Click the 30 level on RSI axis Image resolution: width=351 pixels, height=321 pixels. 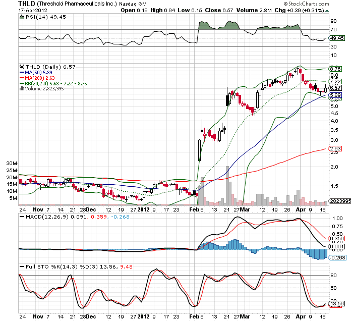tap(333, 46)
